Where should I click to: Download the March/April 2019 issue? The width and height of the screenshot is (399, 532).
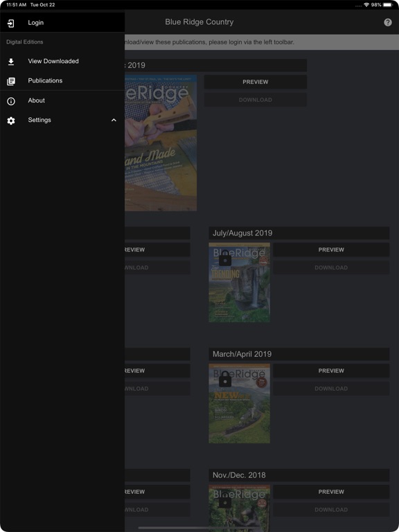pos(331,389)
